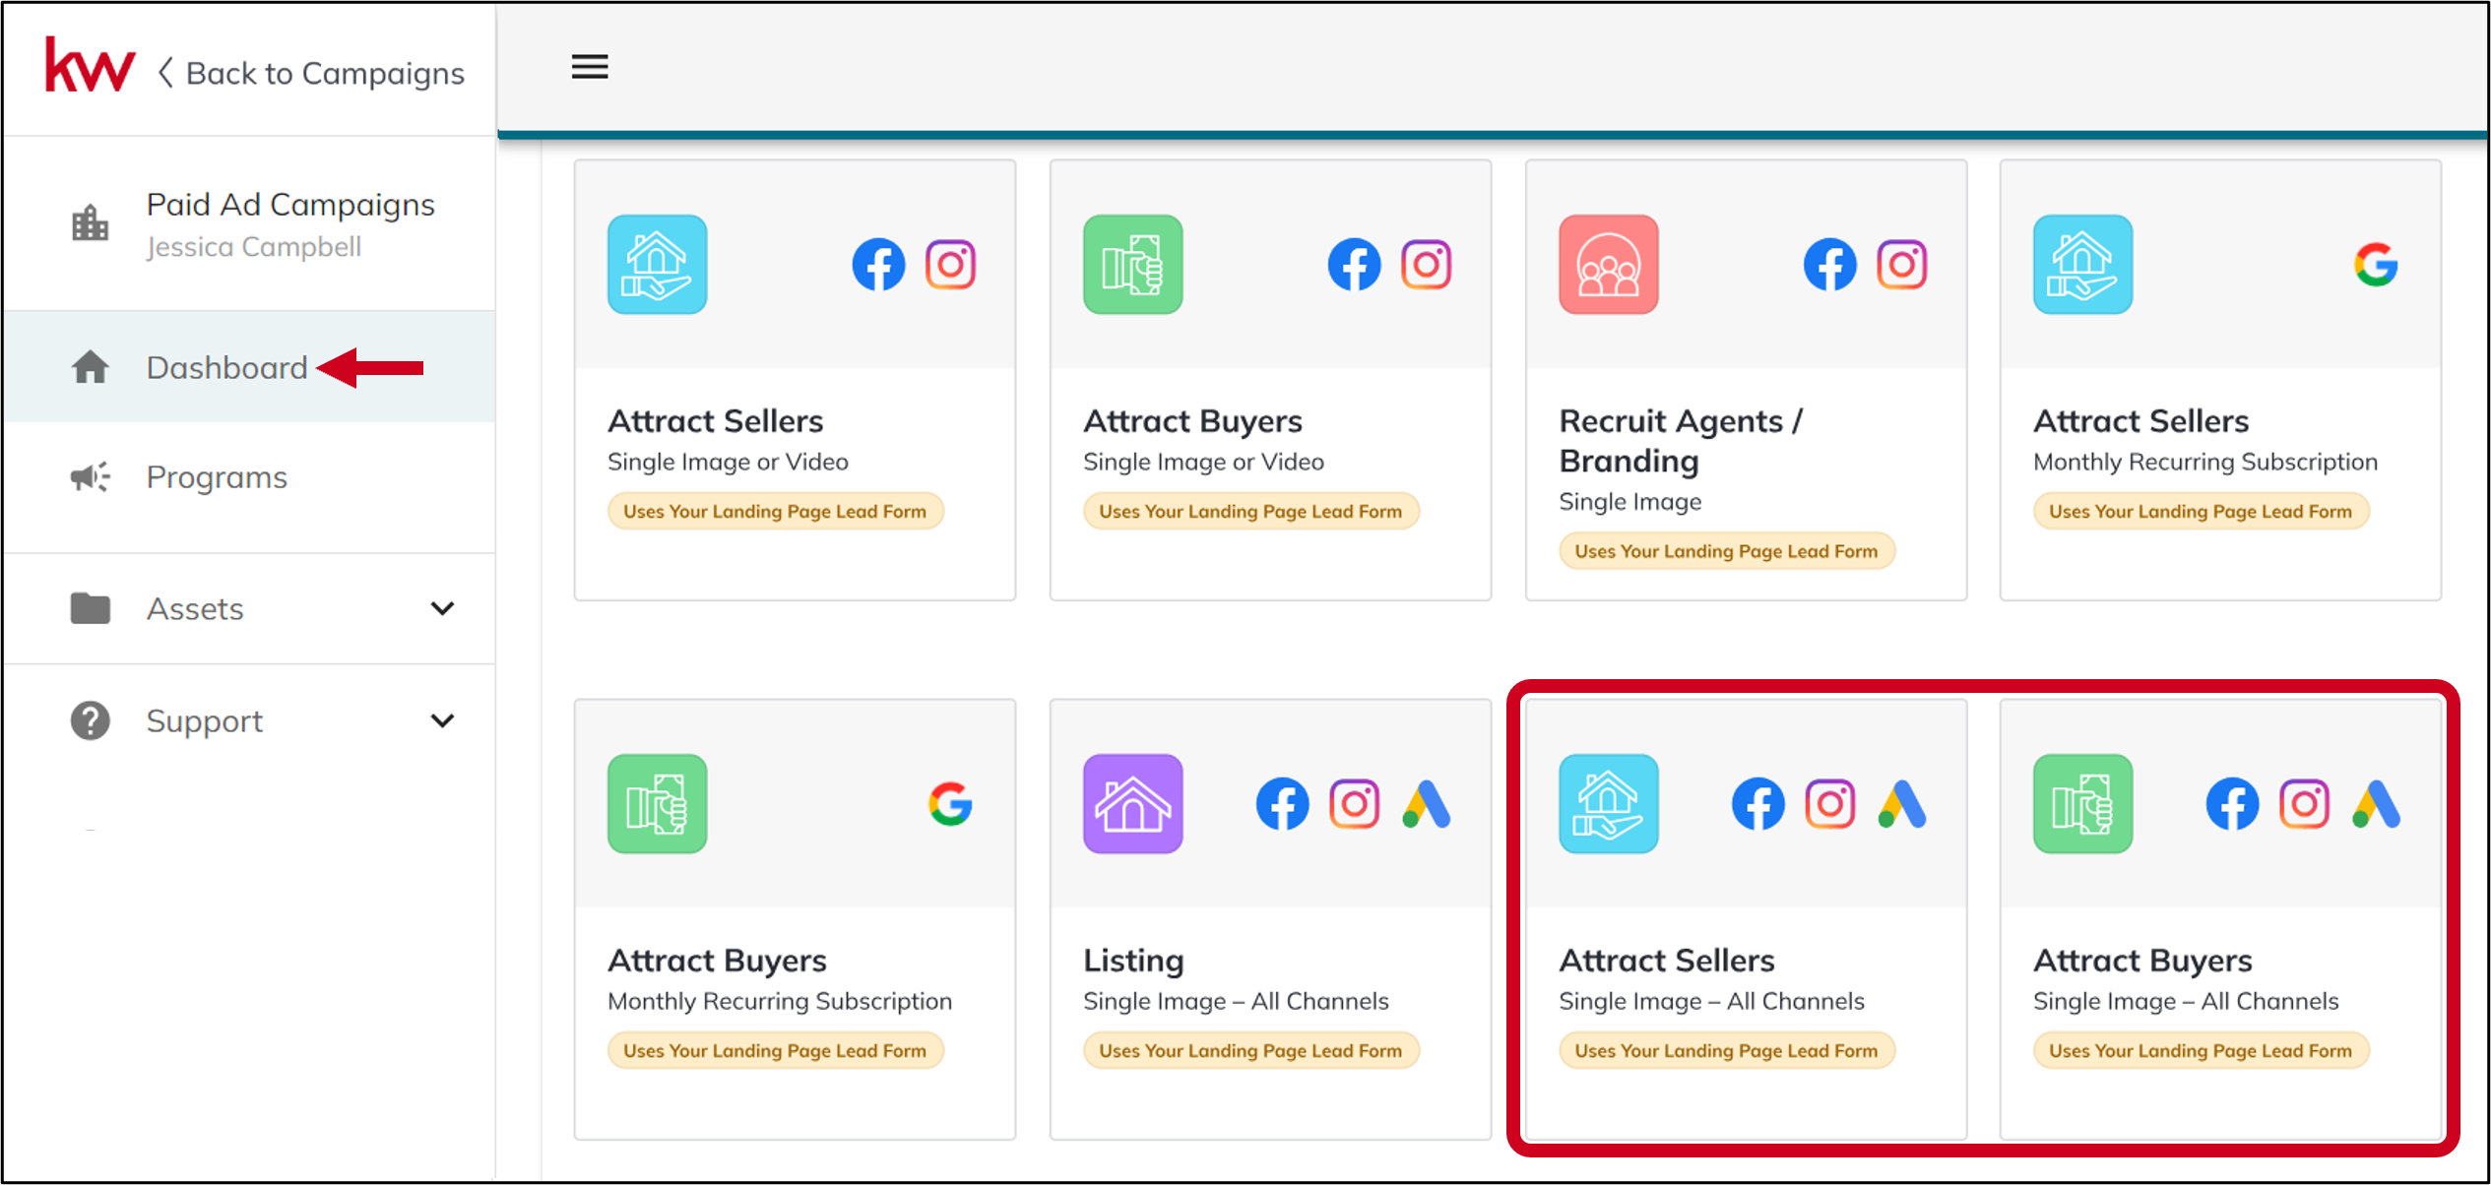
Task: Open Attract Sellers Single Image – All Channels title
Action: [1667, 961]
